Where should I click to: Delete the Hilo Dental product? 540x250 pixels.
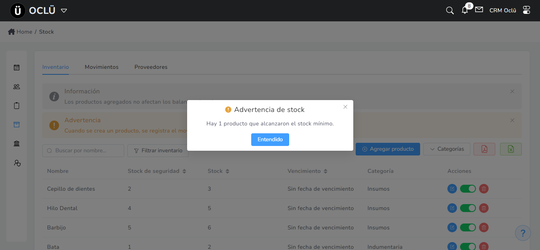tap(484, 208)
